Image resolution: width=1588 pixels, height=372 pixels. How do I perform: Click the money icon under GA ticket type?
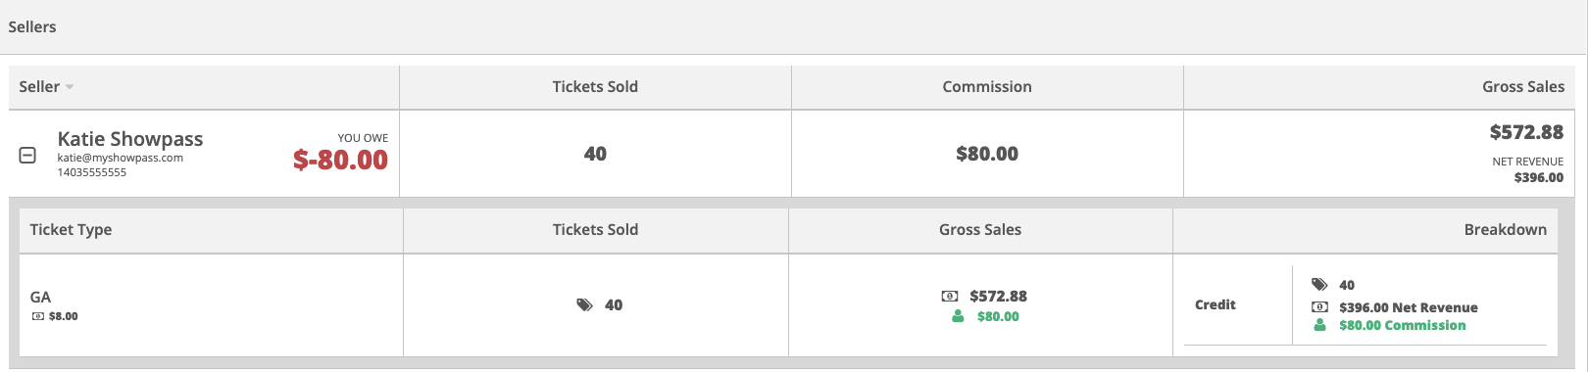(x=38, y=316)
